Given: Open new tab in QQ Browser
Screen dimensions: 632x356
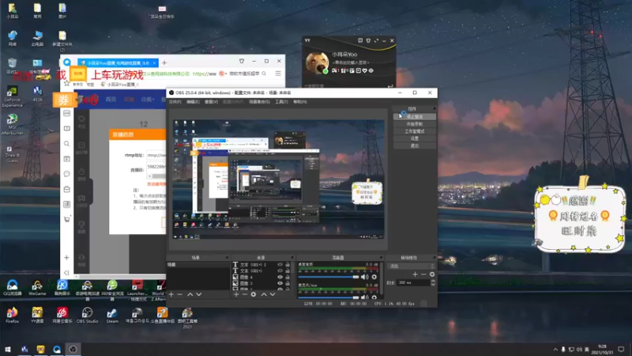Looking at the screenshot, I should [164, 62].
